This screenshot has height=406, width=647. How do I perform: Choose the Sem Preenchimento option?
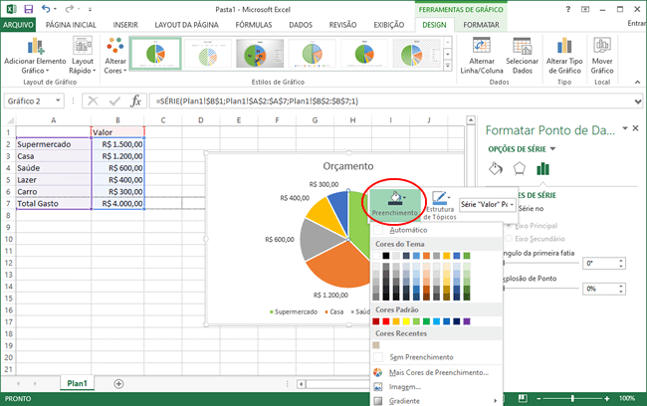pyautogui.click(x=420, y=356)
